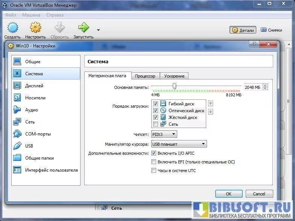Check the Сеть boot order checkbox
This screenshot has width=295, height=221.
pyautogui.click(x=156, y=124)
